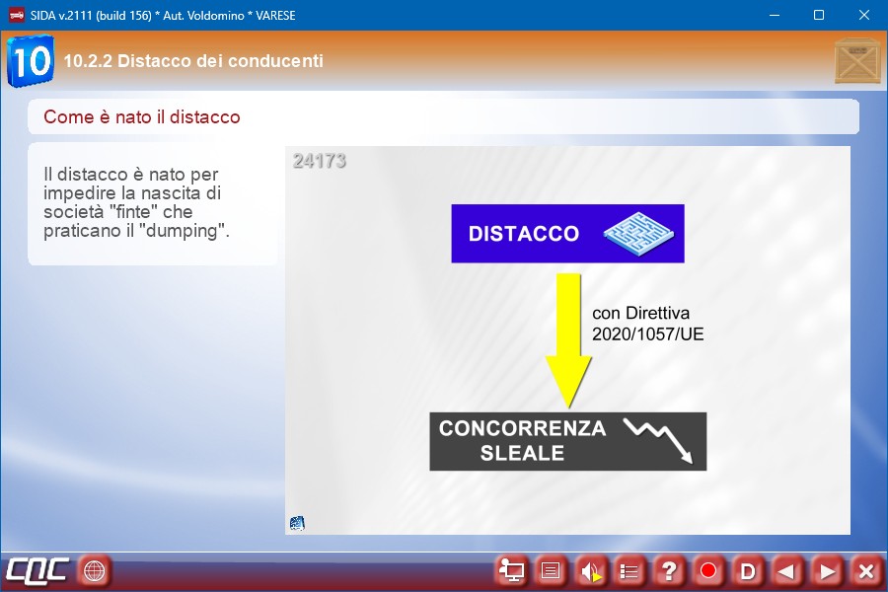888x592 pixels.
Task: Click the CQC logo in bottom bar
Action: tap(37, 570)
